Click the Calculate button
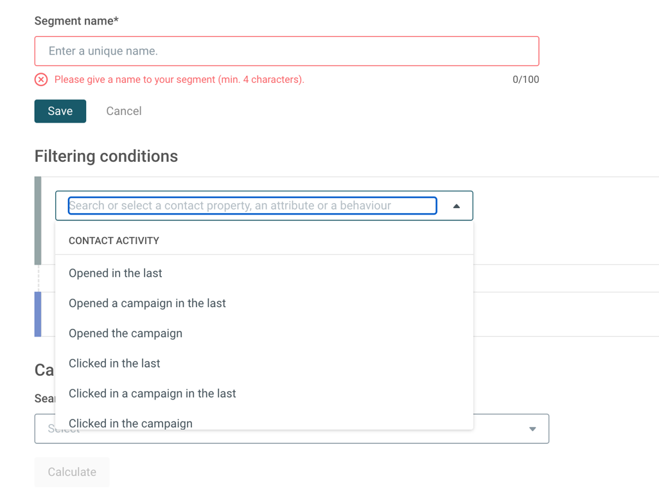 click(x=72, y=472)
